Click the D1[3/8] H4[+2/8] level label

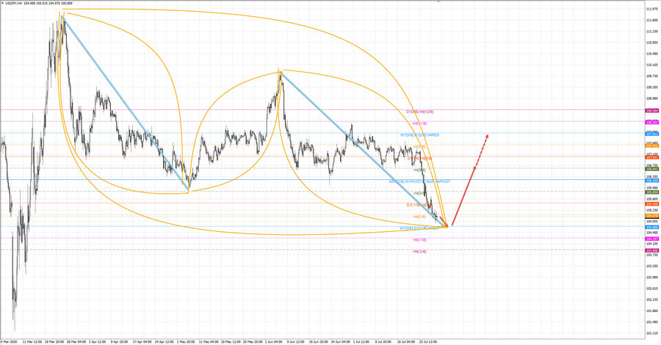(419, 112)
